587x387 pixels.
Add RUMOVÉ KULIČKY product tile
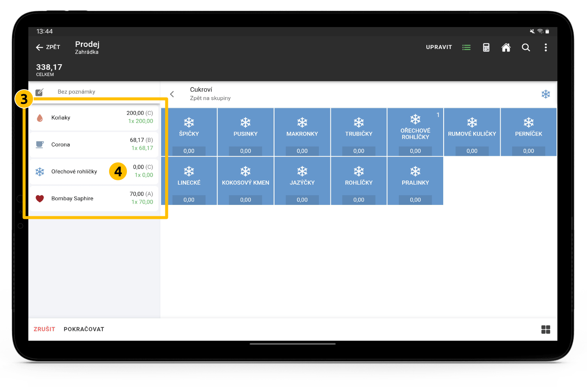point(472,132)
